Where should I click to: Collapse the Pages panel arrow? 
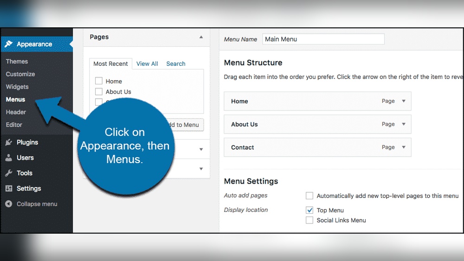201,37
